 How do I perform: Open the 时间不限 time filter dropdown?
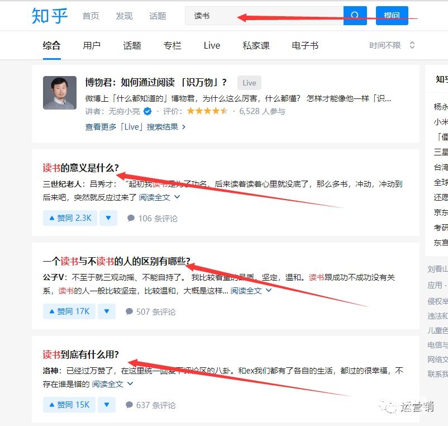392,45
